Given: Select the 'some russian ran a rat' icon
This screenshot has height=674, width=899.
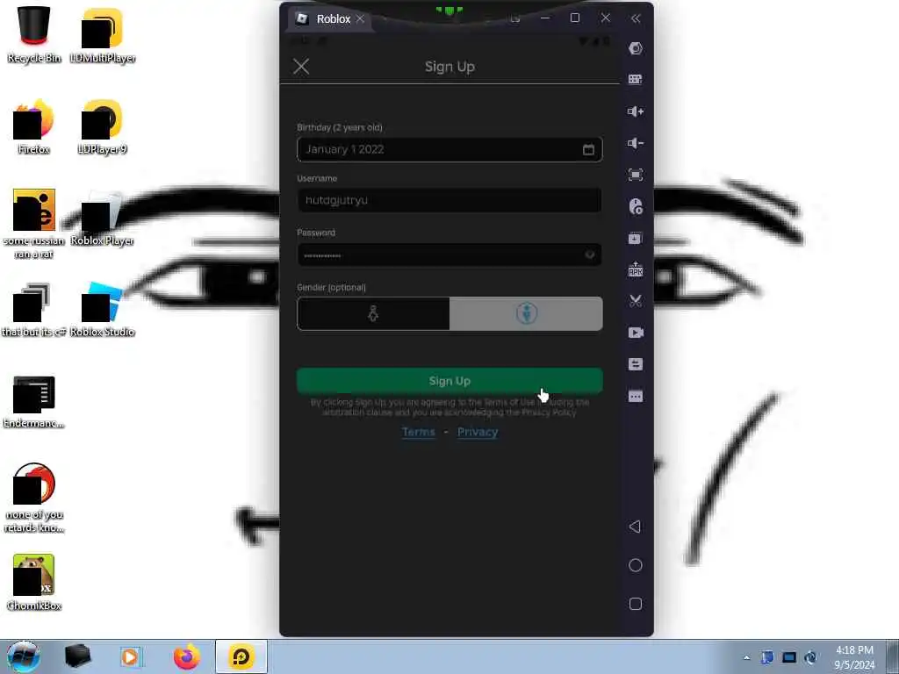Looking at the screenshot, I should tap(34, 224).
